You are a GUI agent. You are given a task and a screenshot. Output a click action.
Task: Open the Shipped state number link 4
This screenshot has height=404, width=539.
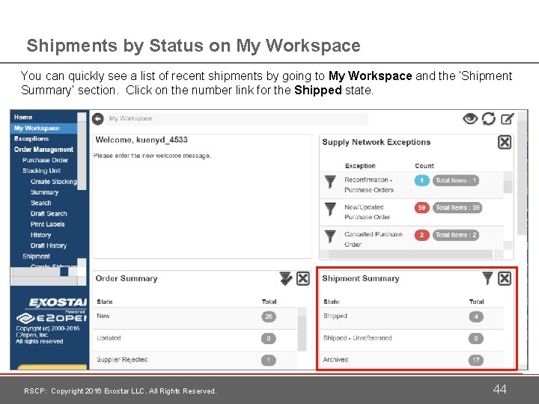pos(476,316)
